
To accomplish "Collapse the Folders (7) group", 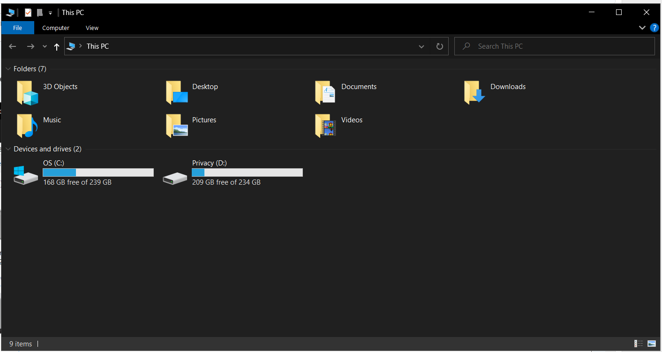I will tap(8, 69).
